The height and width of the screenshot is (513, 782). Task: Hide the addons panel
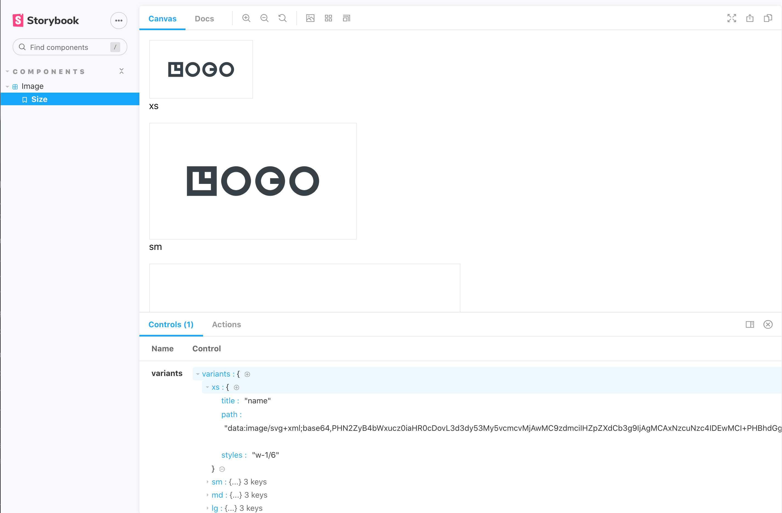(x=767, y=324)
